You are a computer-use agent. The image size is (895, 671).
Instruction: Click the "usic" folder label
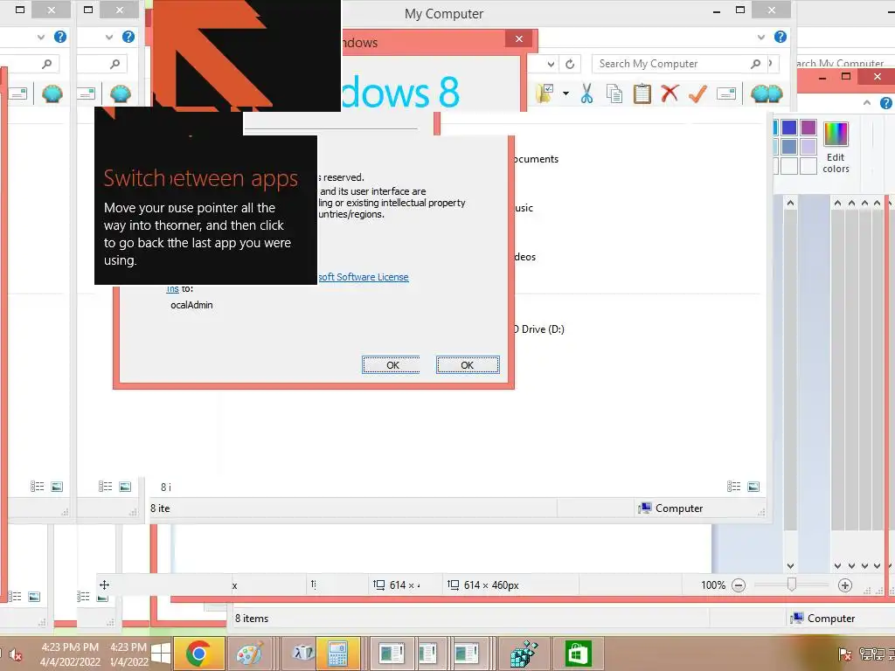tap(524, 208)
